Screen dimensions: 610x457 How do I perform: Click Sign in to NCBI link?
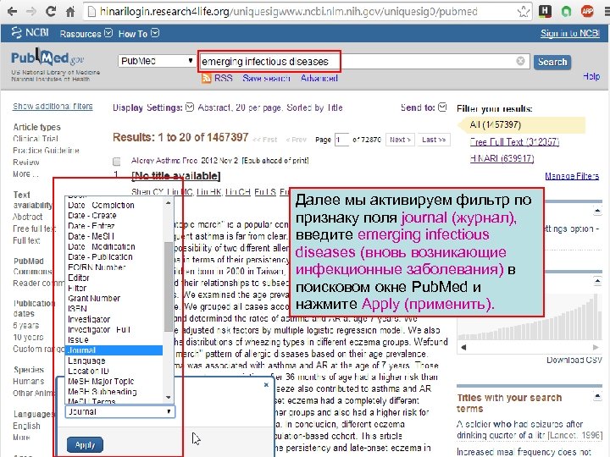coord(570,33)
